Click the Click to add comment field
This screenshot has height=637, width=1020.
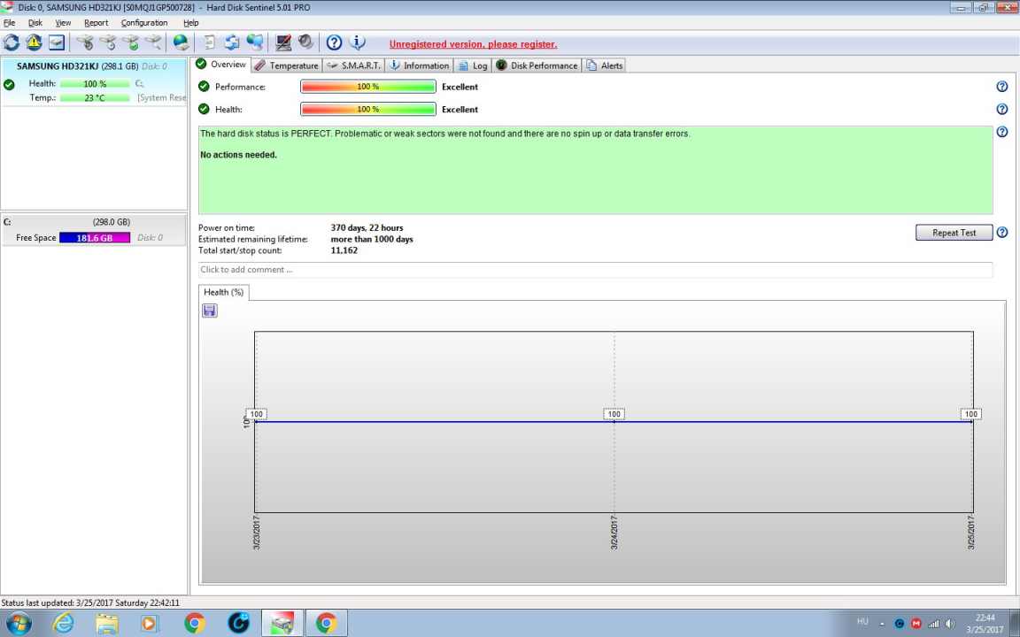[595, 270]
